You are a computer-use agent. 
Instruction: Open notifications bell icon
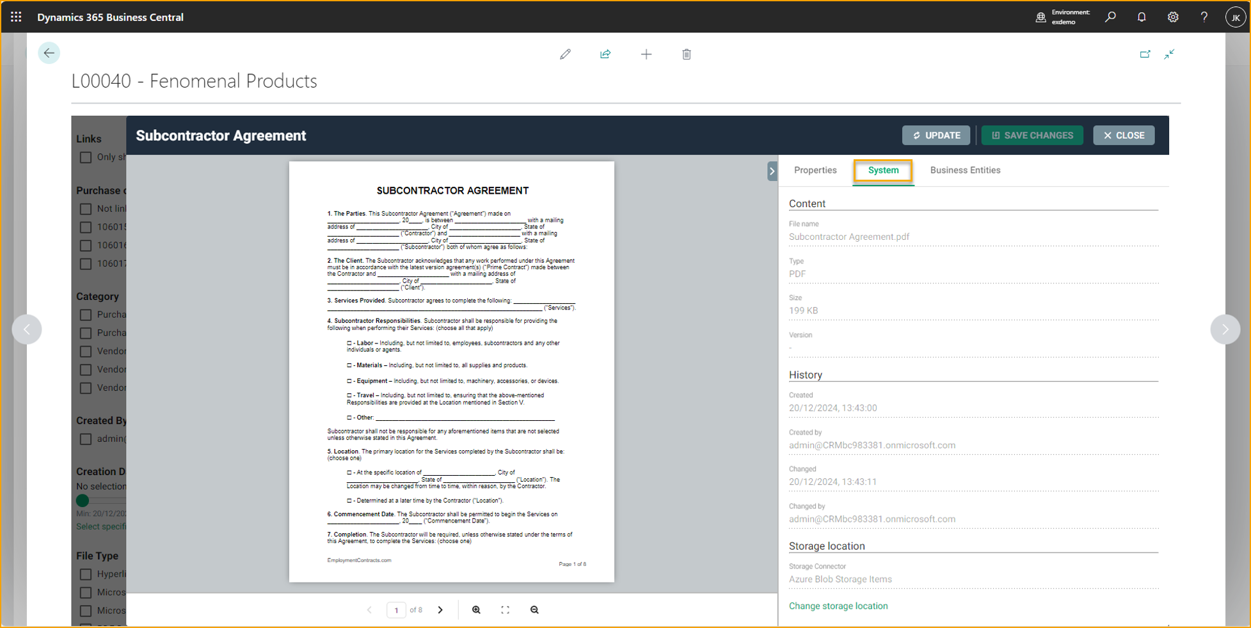click(x=1142, y=17)
